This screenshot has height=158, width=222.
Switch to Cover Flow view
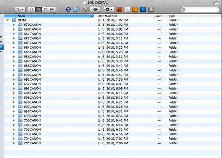coord(53,10)
